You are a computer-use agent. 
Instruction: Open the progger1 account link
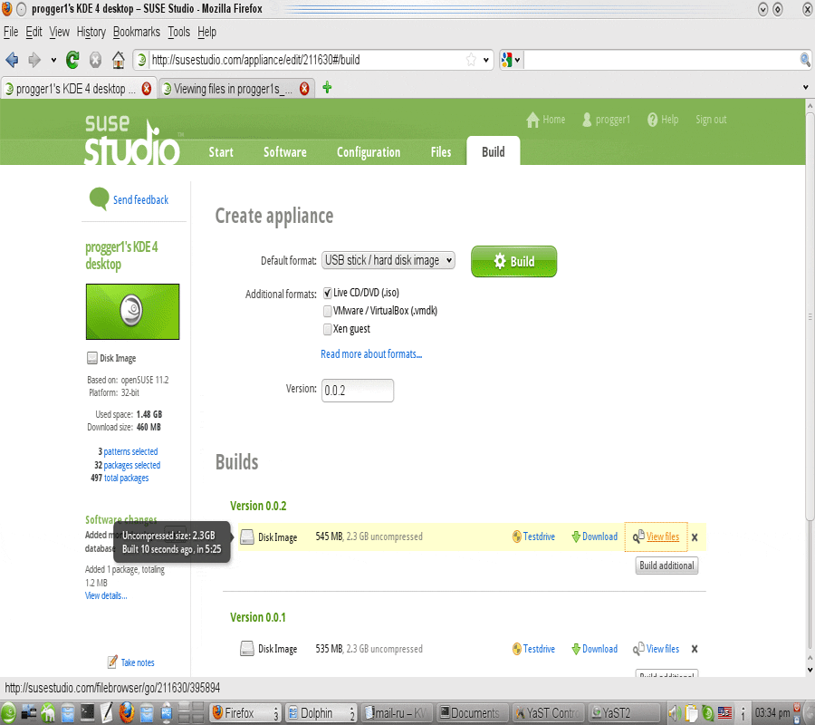(x=606, y=120)
